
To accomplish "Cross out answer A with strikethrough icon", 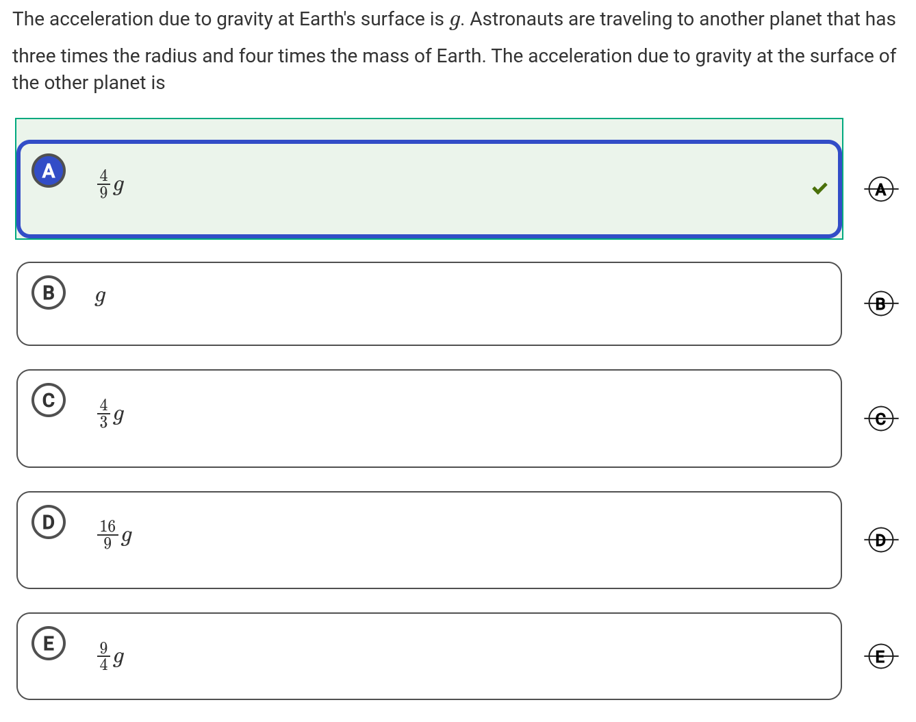I will [880, 189].
